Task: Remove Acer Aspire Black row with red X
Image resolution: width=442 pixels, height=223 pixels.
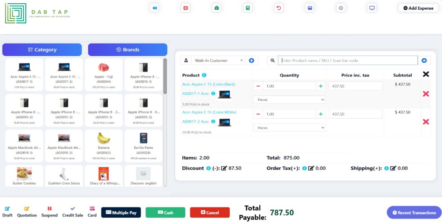Action: [x=426, y=94]
